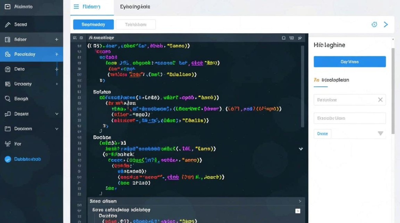Screen dimensions: 400x223
Task: Clear the first right-panel field using its X
Action: click(x=380, y=100)
